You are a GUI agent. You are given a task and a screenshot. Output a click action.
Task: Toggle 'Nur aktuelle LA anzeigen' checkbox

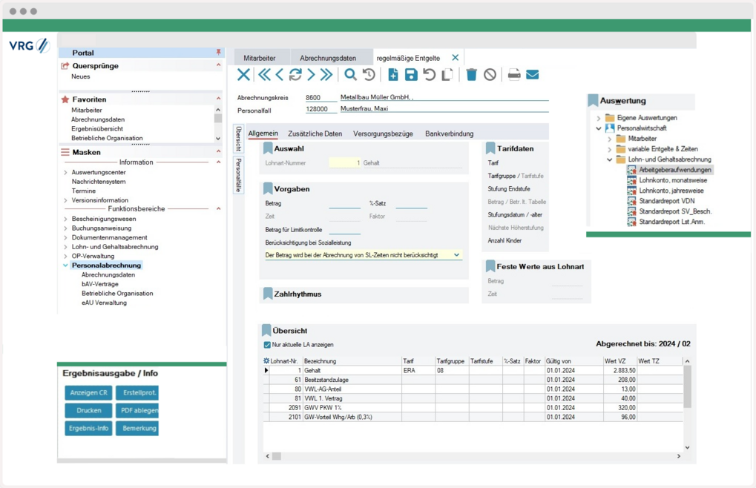click(x=267, y=345)
